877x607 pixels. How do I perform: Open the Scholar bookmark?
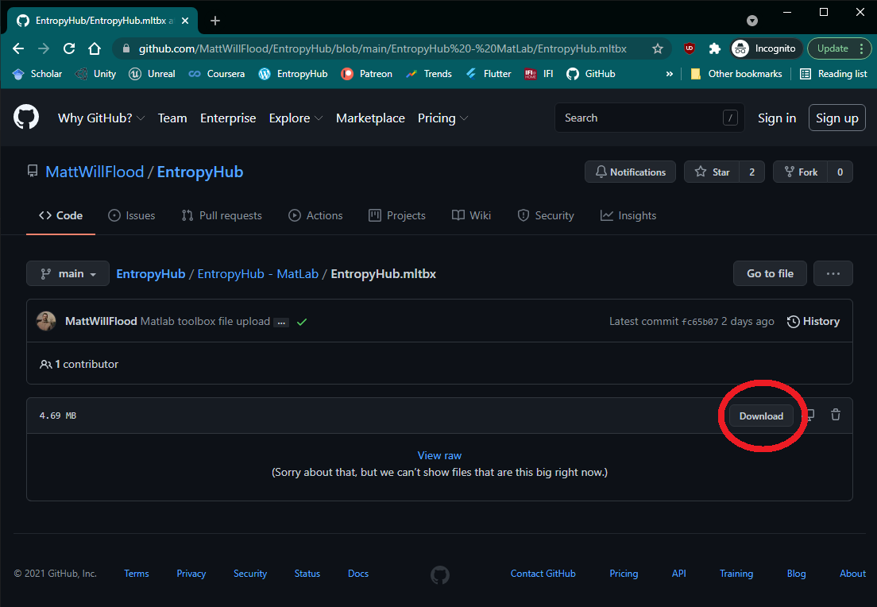37,74
